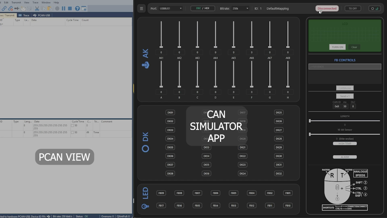Click the Disconnect broken-link icon in PCAN-View
Viewport: 387px width, 218px height.
click(x=11, y=8)
